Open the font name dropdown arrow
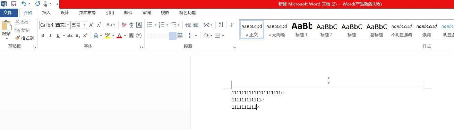This screenshot has width=454, height=130. pos(68,25)
